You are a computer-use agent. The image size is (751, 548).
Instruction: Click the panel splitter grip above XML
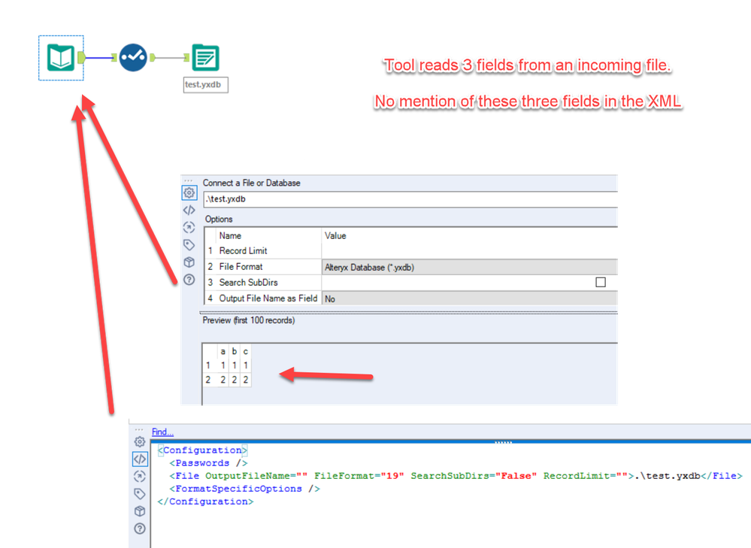[504, 443]
